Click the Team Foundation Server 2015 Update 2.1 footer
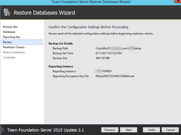 (45, 130)
